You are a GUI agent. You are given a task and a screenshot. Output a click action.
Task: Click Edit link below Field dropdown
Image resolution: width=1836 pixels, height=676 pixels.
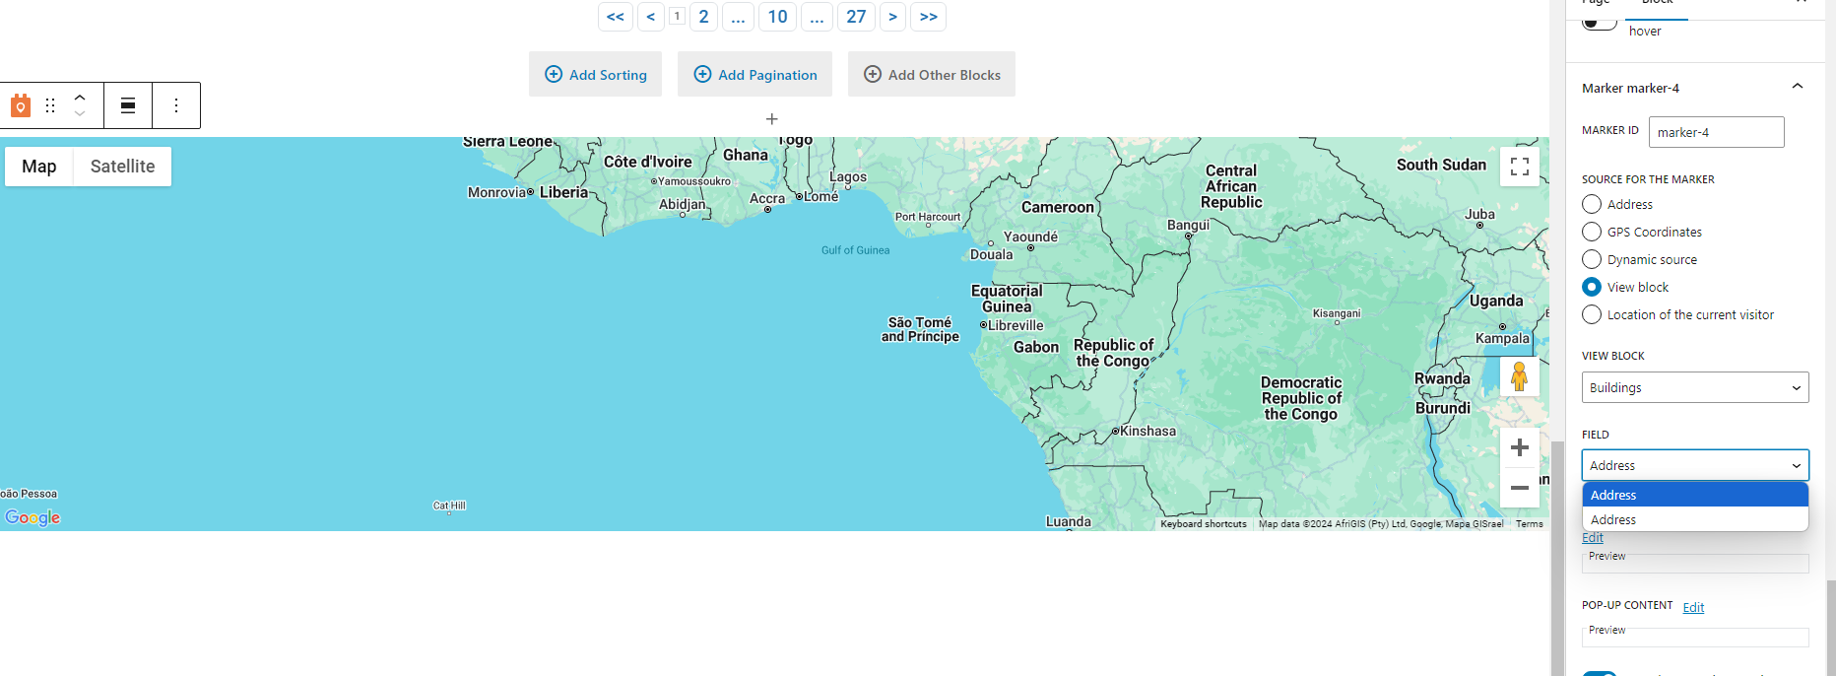coord(1593,537)
